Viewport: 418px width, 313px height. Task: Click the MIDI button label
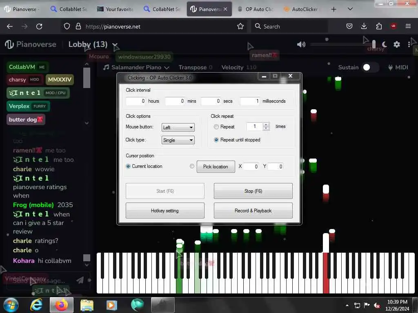(x=402, y=67)
